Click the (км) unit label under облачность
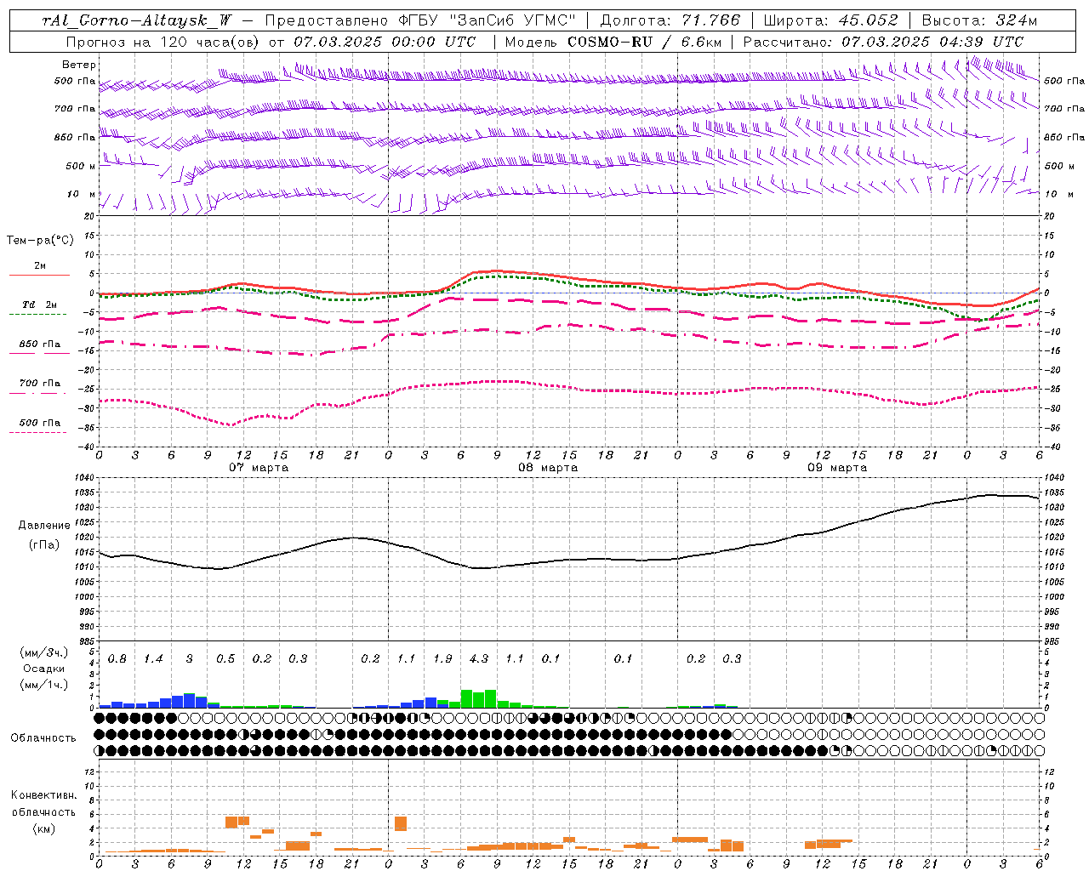Screen dimensions: 1089x871 (x=43, y=828)
